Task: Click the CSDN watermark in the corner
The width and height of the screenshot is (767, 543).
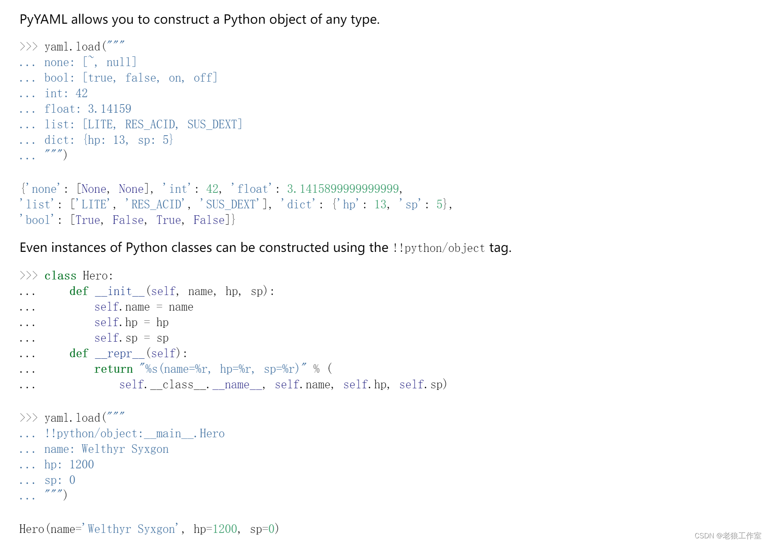Action: coord(727,536)
